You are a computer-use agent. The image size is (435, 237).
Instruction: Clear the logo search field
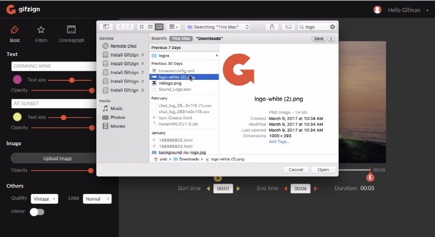(x=332, y=27)
